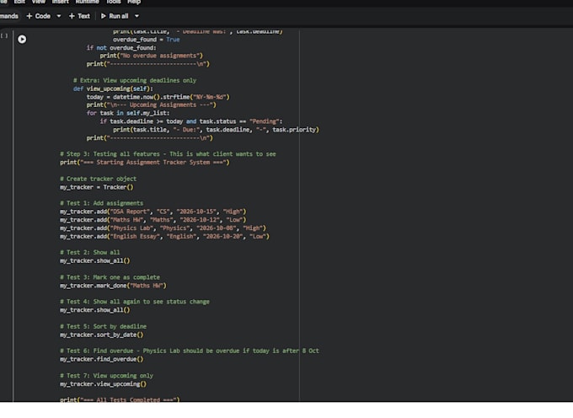Click the comment '# Create tracker object'

(98, 179)
